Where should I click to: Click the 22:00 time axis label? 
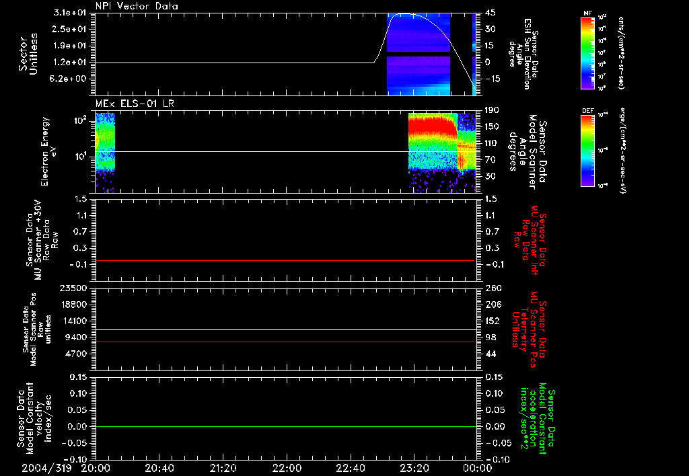(287, 468)
